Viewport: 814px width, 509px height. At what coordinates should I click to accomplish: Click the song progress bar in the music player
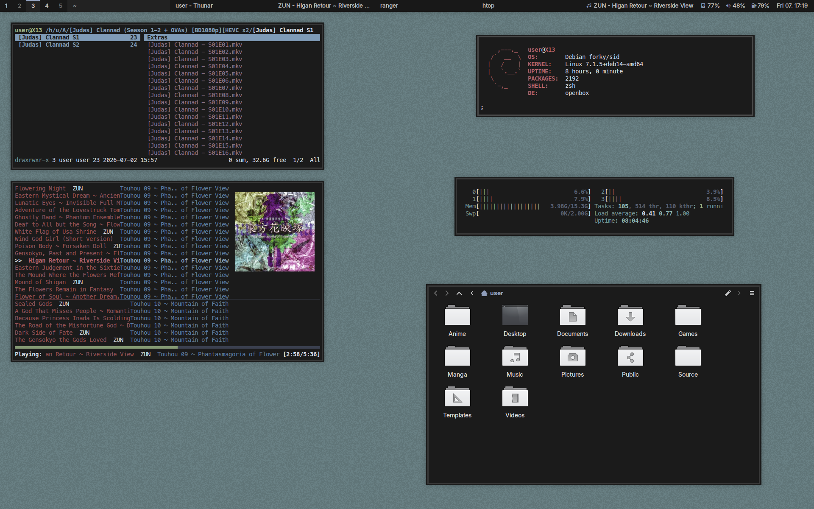[x=167, y=347]
